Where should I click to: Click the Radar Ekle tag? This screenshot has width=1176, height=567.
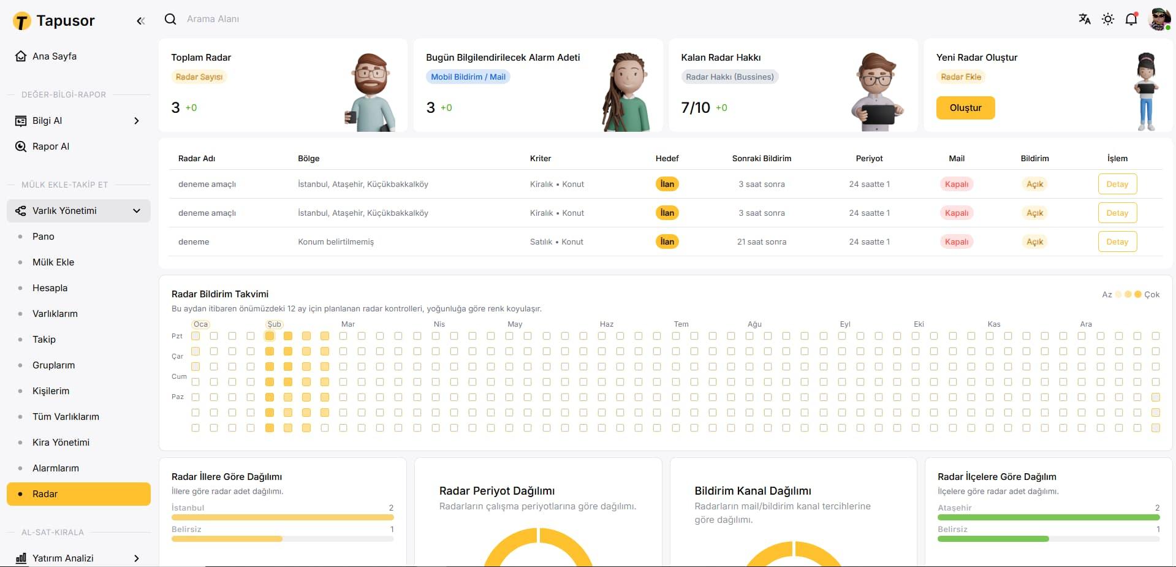point(961,77)
